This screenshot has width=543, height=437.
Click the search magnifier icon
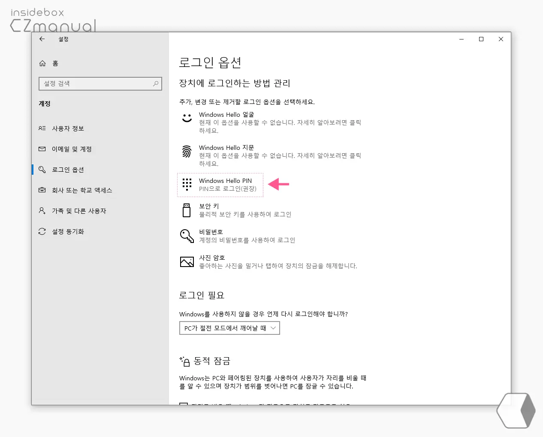(156, 84)
